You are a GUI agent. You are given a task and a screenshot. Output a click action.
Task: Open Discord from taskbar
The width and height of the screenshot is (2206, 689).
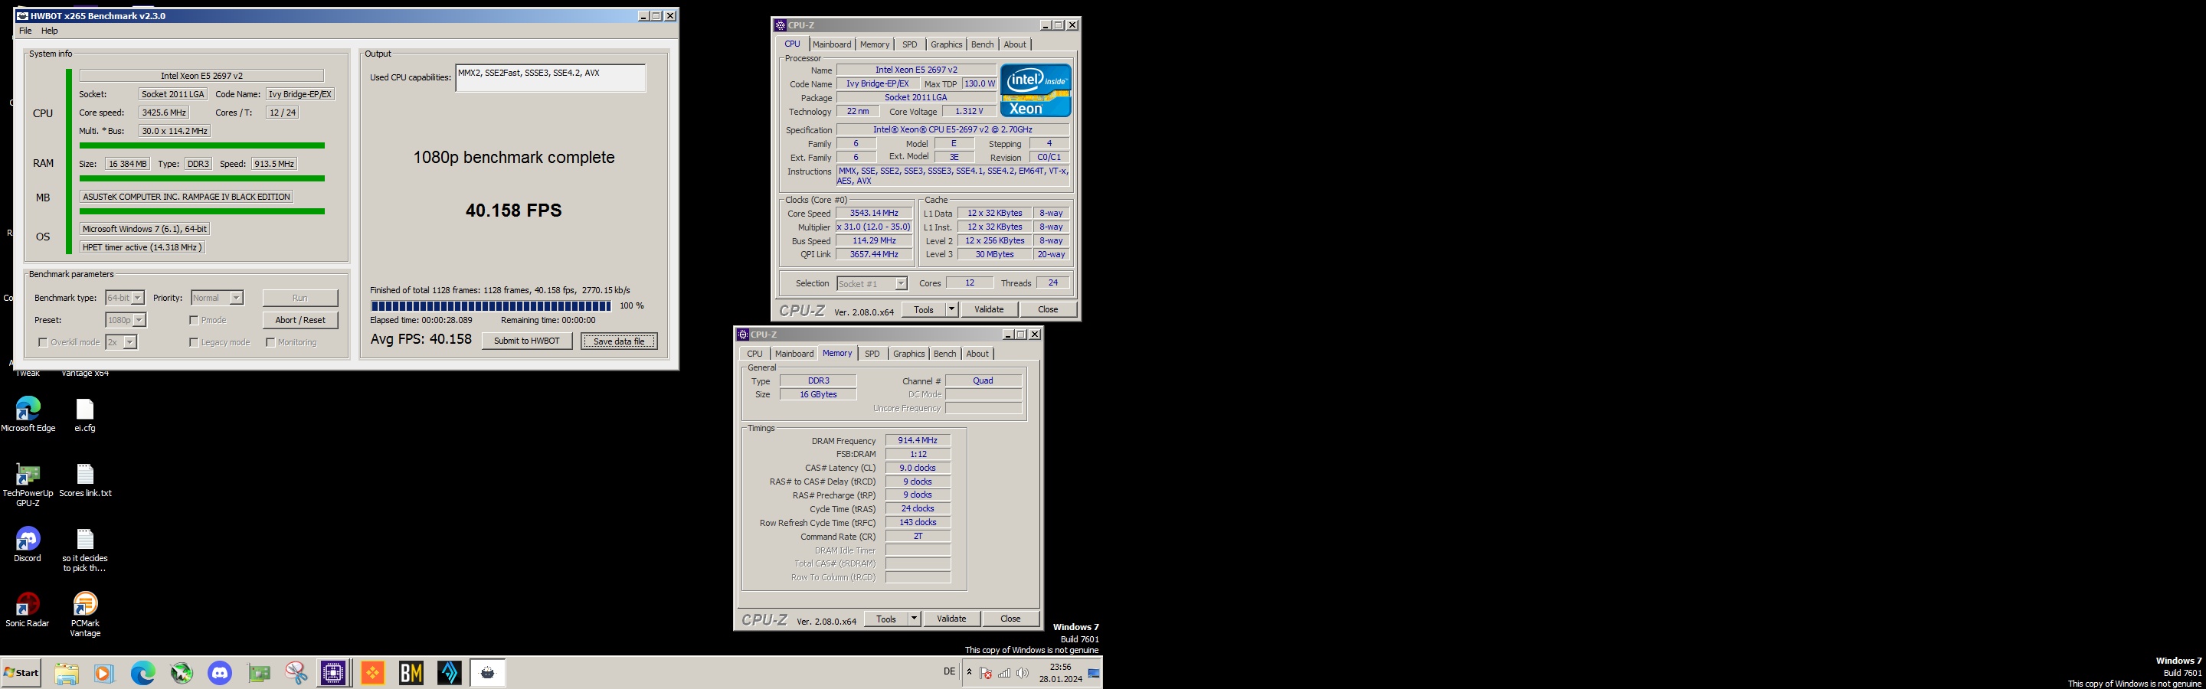tap(219, 674)
